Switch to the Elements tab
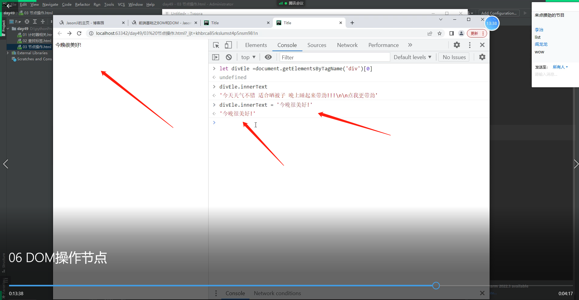This screenshot has width=579, height=300. [256, 45]
